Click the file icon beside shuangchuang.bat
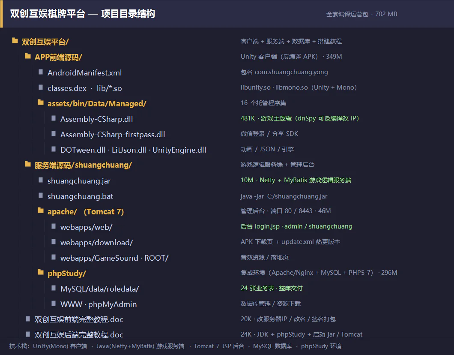 click(41, 195)
